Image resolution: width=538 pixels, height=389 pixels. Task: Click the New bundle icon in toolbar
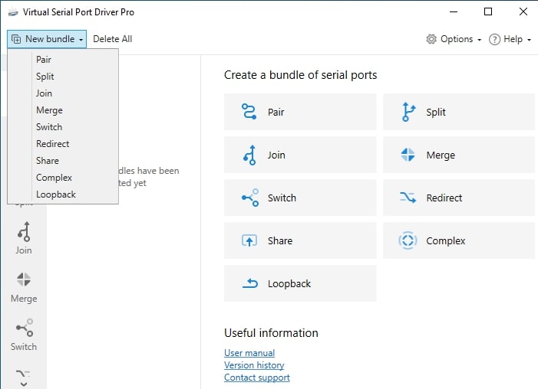pos(16,39)
